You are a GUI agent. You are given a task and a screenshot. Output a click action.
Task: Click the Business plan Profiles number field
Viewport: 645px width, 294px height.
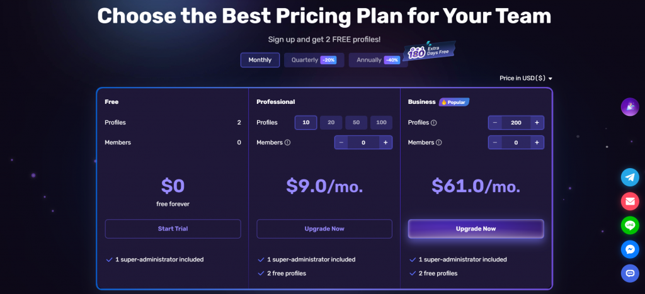[x=516, y=123]
